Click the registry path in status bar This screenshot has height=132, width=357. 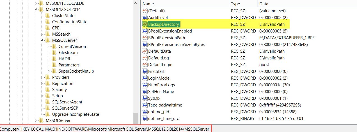(x=105, y=129)
